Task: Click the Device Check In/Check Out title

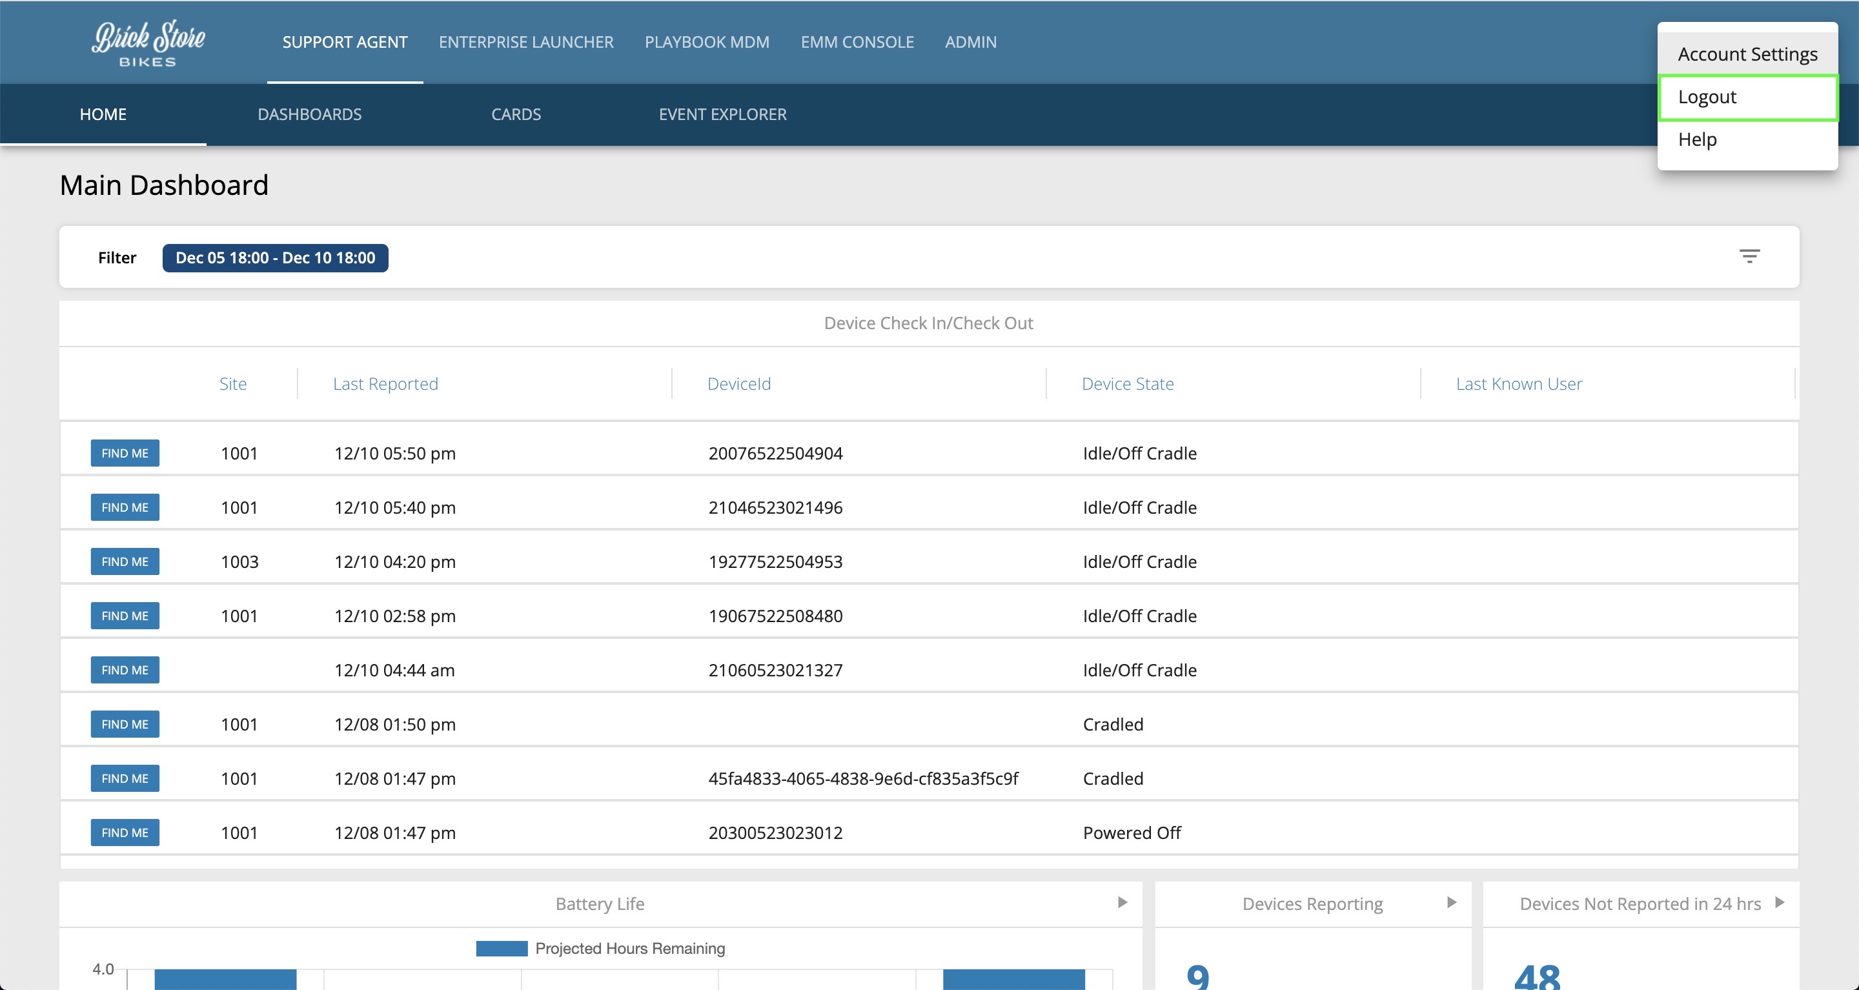Action: pos(929,323)
